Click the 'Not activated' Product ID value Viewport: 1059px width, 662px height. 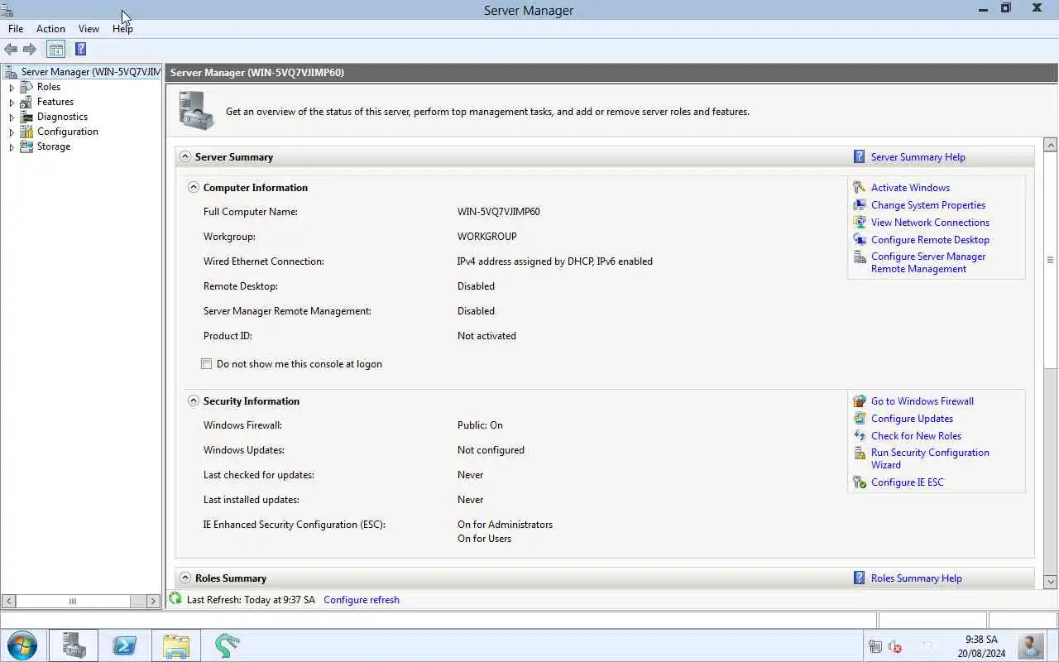click(486, 336)
